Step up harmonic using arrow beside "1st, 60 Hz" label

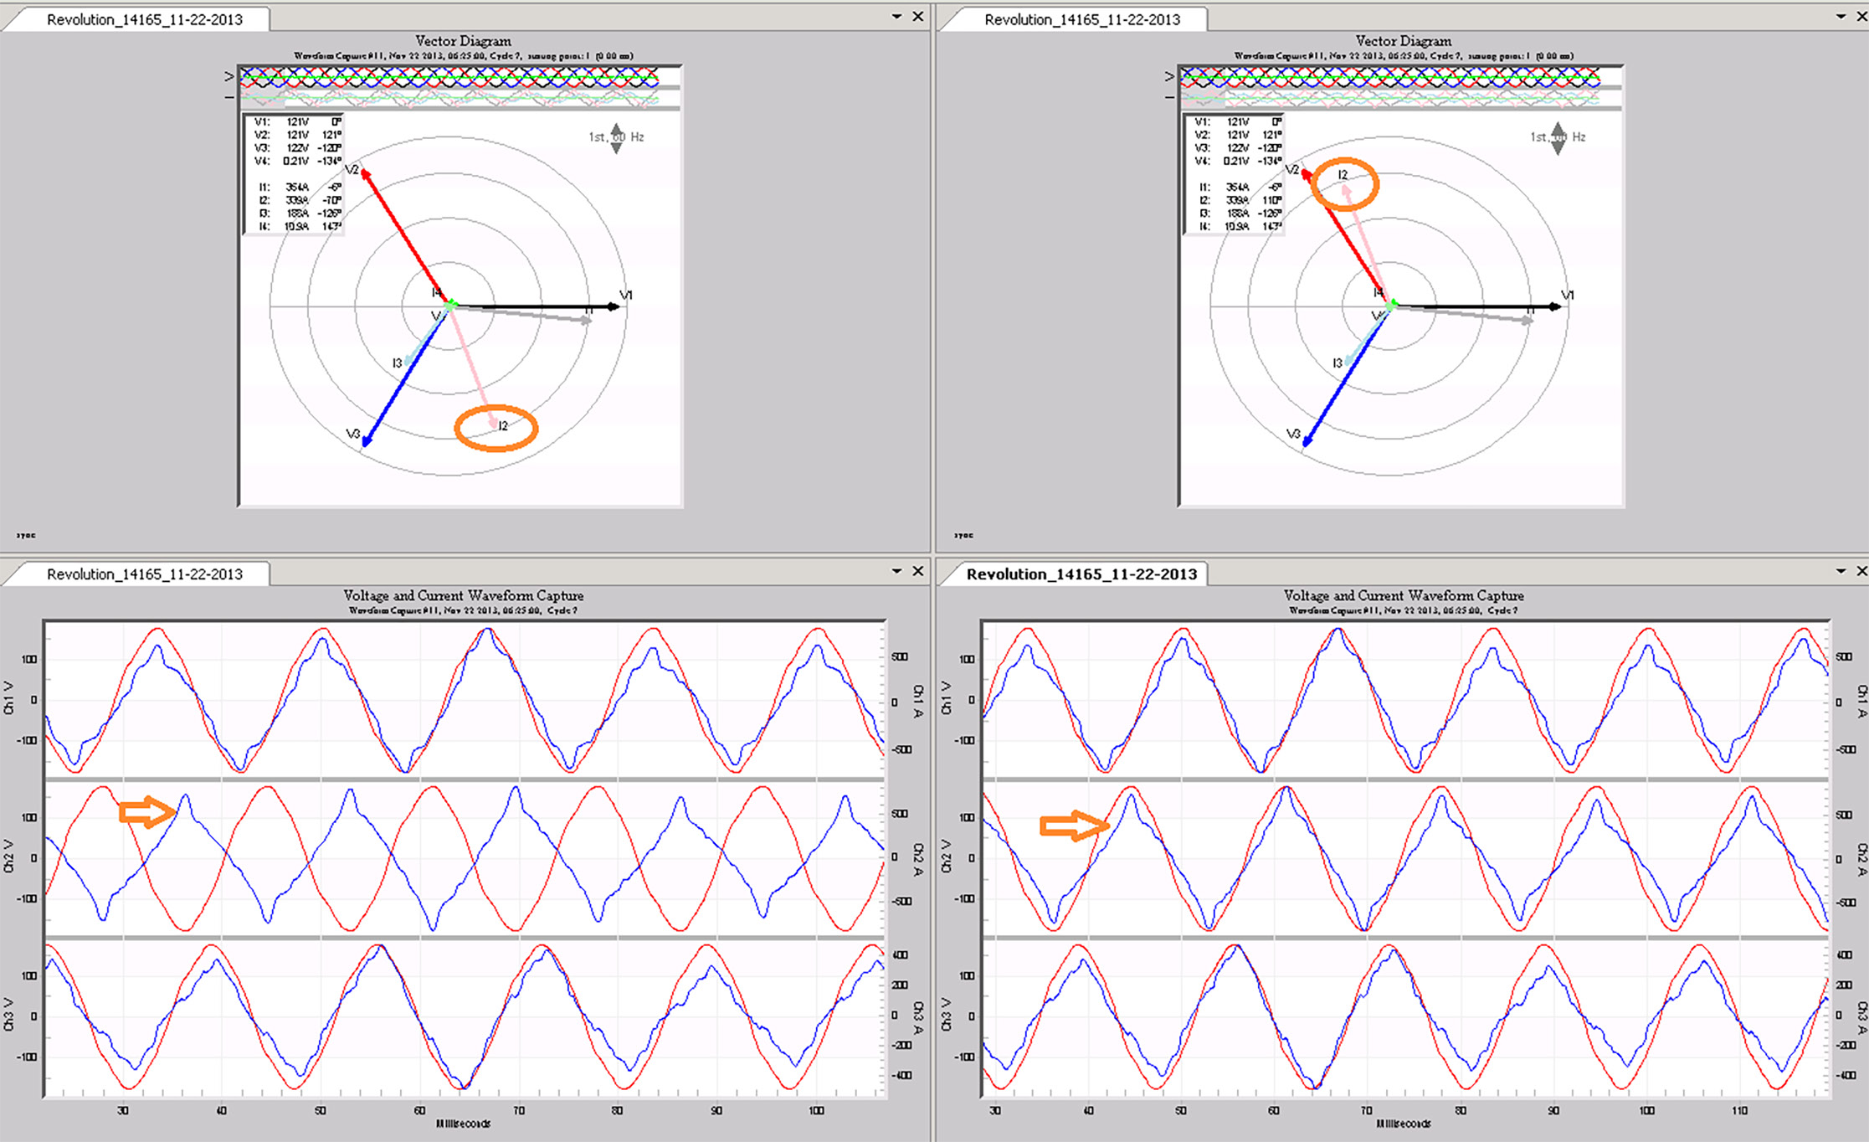click(x=615, y=129)
